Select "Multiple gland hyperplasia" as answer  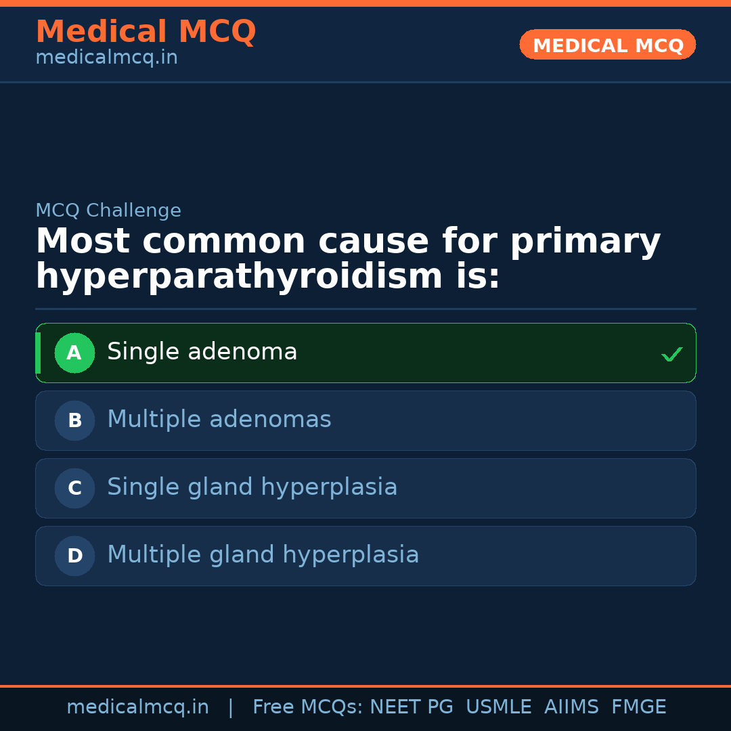click(x=263, y=555)
